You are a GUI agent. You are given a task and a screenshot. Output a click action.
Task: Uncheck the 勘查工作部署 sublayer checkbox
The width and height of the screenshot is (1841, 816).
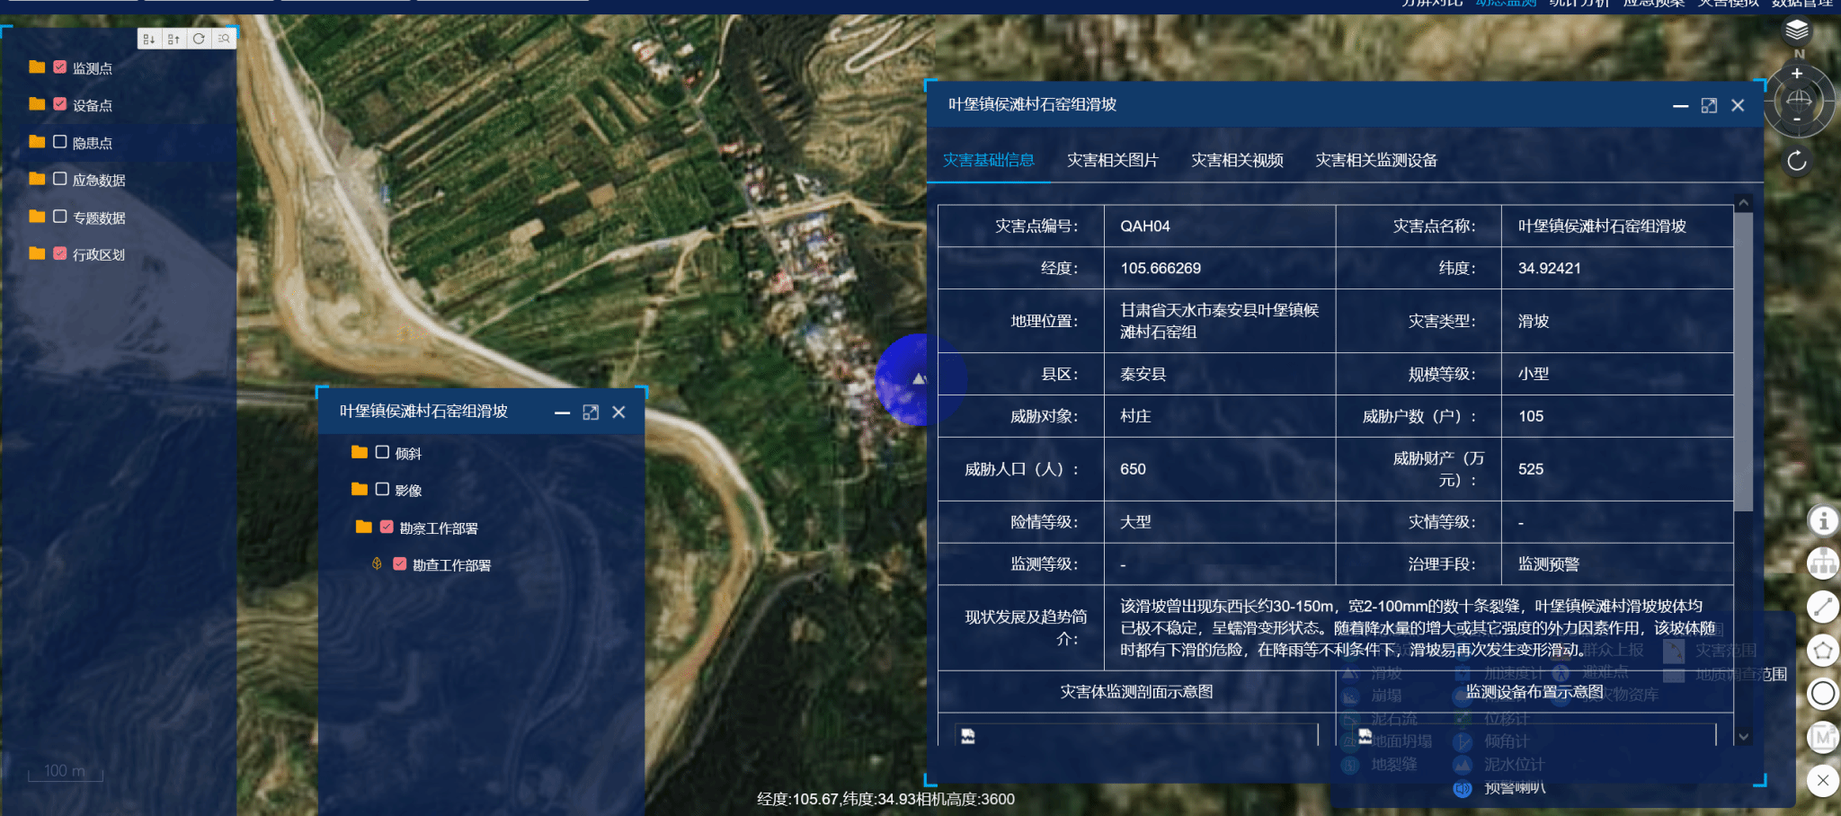pyautogui.click(x=400, y=564)
